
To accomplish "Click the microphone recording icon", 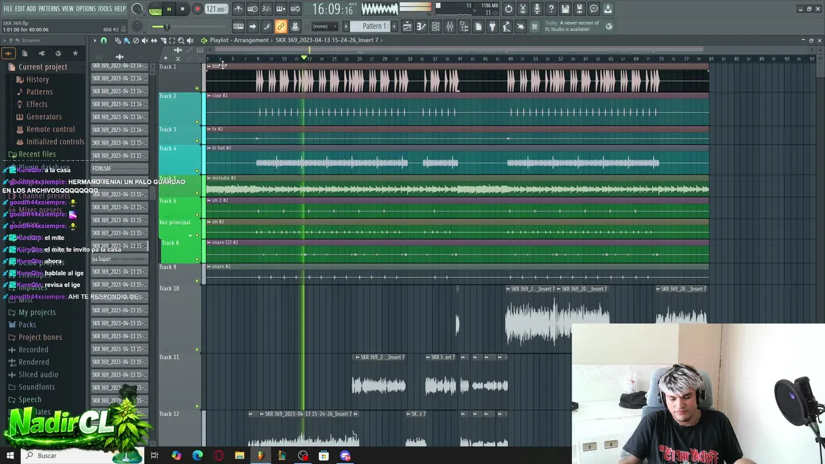I will click(537, 9).
